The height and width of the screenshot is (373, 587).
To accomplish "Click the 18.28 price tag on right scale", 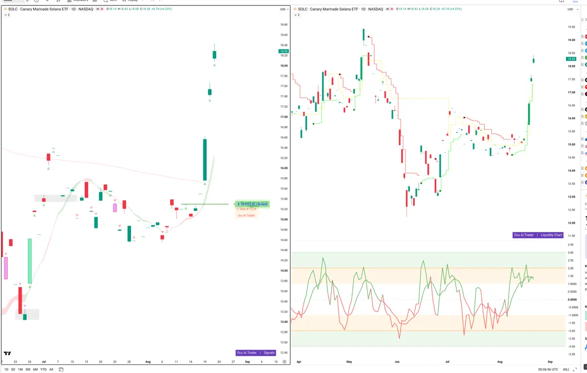I will click(x=571, y=59).
